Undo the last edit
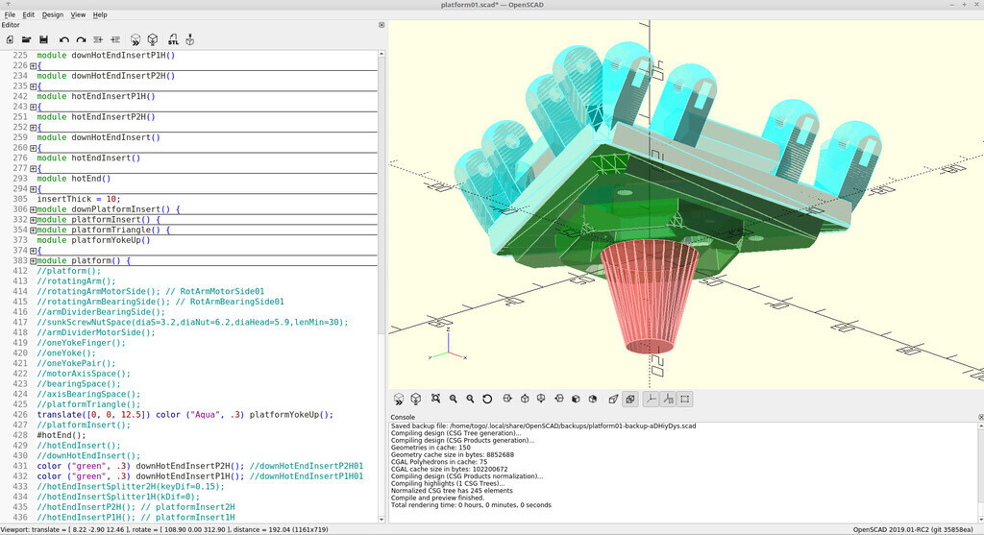 click(x=64, y=39)
